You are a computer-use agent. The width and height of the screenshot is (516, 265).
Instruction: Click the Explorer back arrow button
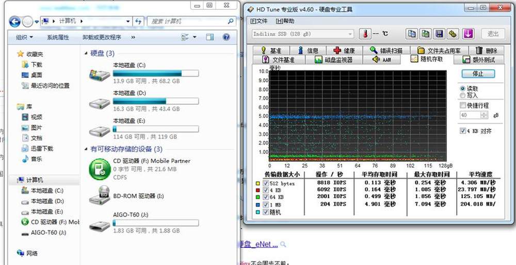pyautogui.click(x=14, y=21)
